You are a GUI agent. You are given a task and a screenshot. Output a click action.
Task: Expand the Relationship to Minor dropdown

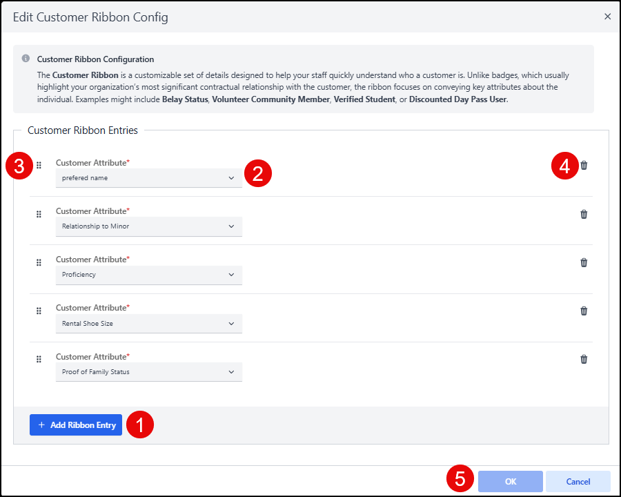tap(148, 226)
